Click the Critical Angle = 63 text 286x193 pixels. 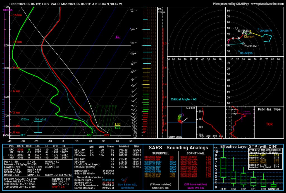pos(183,99)
